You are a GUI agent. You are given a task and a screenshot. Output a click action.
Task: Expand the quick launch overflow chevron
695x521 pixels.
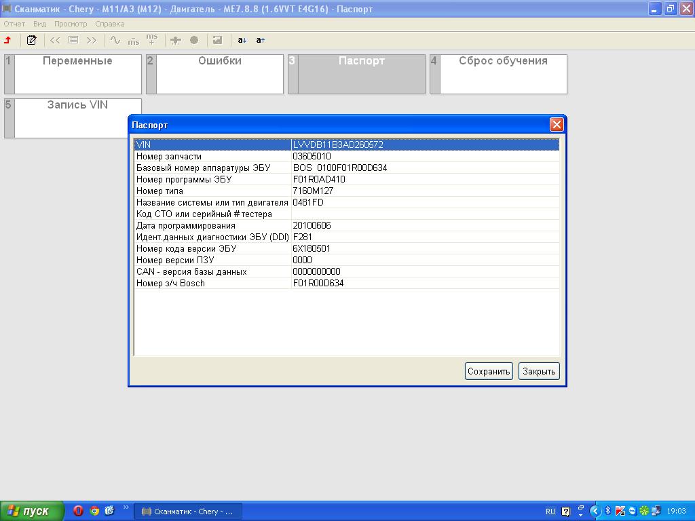point(126,507)
